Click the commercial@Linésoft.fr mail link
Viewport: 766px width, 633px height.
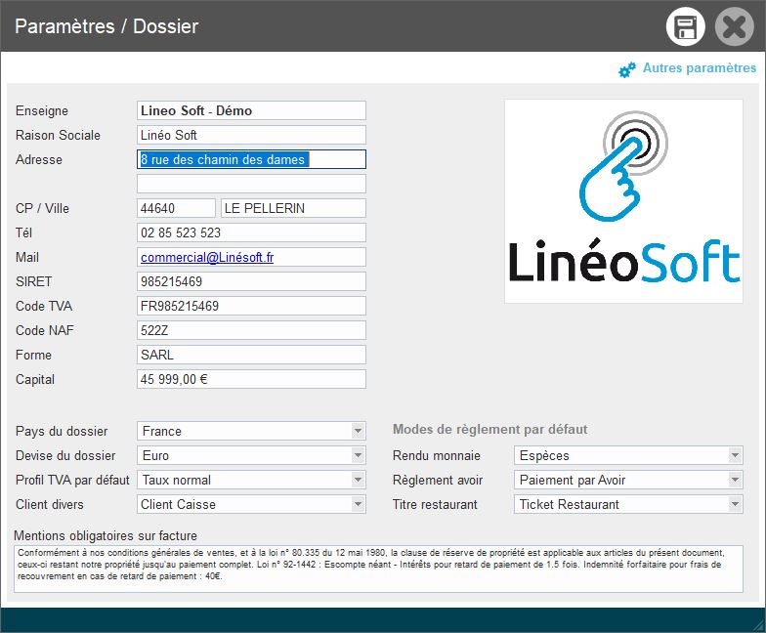(x=207, y=258)
